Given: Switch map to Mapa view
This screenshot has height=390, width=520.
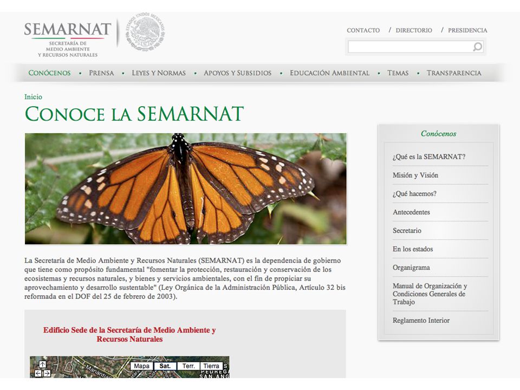Looking at the screenshot, I should [x=141, y=366].
